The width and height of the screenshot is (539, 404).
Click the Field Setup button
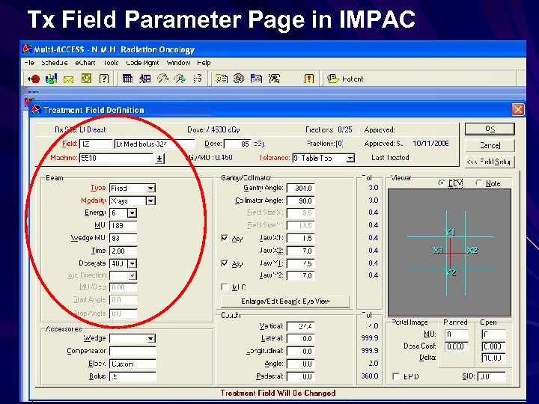point(490,162)
